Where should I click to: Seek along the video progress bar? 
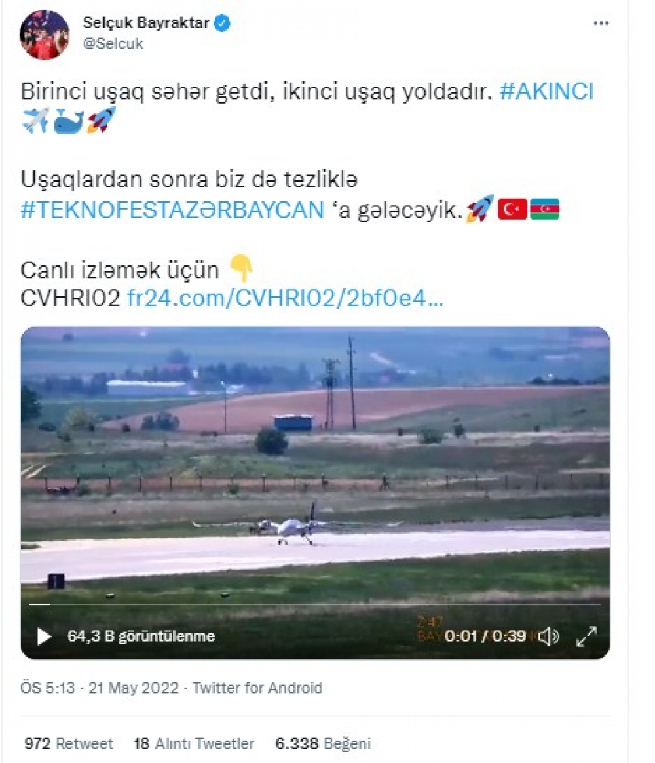[315, 604]
